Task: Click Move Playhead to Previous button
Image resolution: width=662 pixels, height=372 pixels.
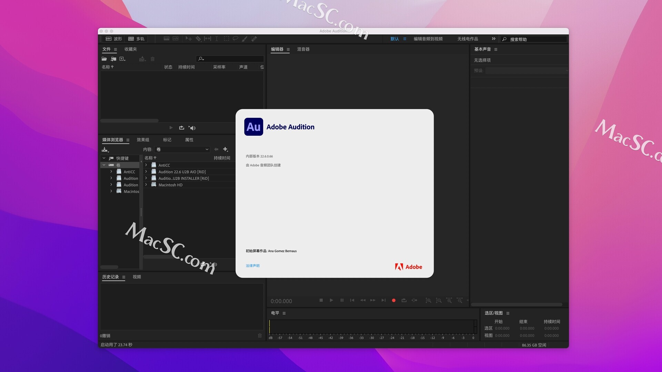Action: point(352,300)
